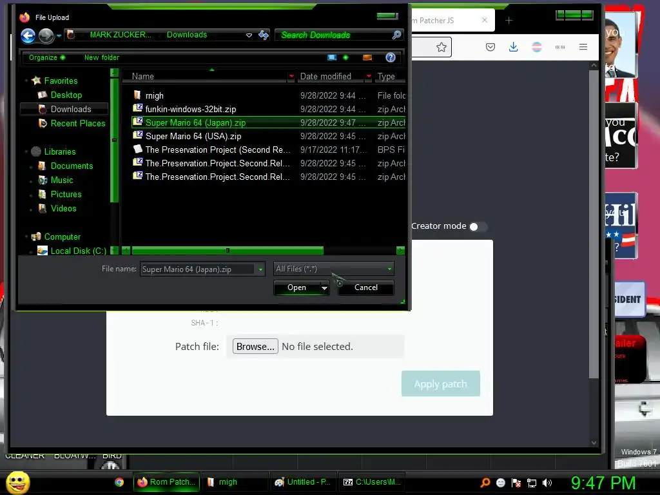Toggle the Creator mode switch
660x495 pixels.
click(x=478, y=227)
